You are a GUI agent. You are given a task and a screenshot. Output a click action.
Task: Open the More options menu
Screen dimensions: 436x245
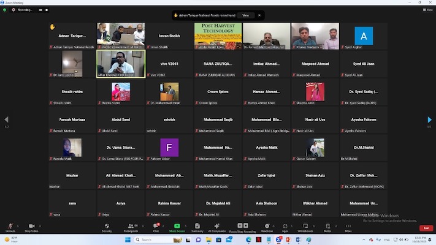[x=348, y=227]
